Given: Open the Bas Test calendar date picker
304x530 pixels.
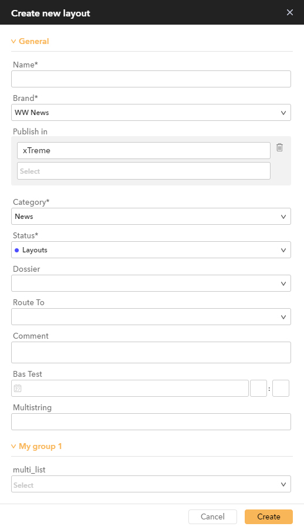Looking at the screenshot, I should (x=18, y=389).
